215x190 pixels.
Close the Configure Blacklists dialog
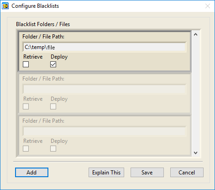click(x=208, y=6)
